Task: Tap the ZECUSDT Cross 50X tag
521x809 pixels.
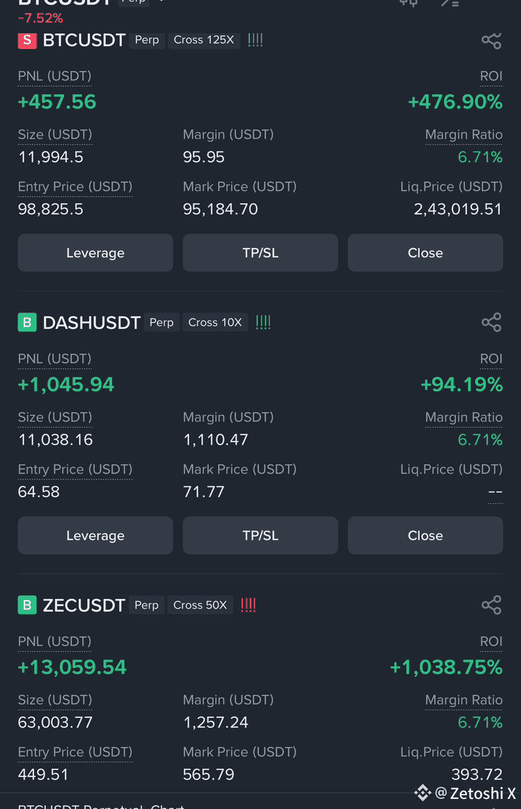Action: [x=200, y=605]
